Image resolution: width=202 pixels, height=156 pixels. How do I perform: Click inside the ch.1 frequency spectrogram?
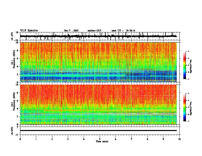(x=98, y=62)
